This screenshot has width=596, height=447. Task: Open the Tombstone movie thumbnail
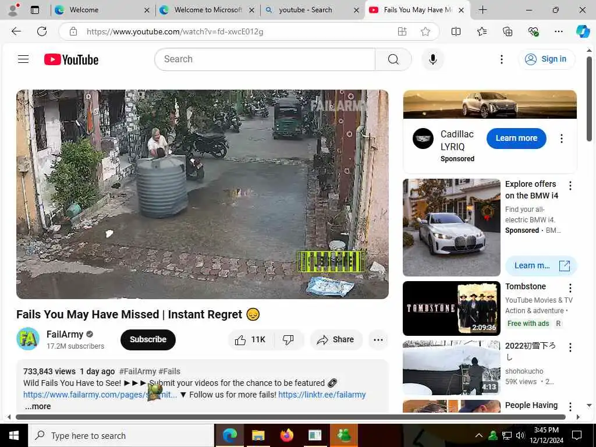(452, 308)
